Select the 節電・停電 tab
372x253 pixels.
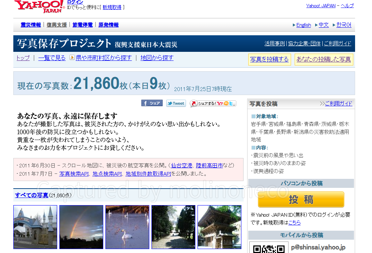pos(82,25)
